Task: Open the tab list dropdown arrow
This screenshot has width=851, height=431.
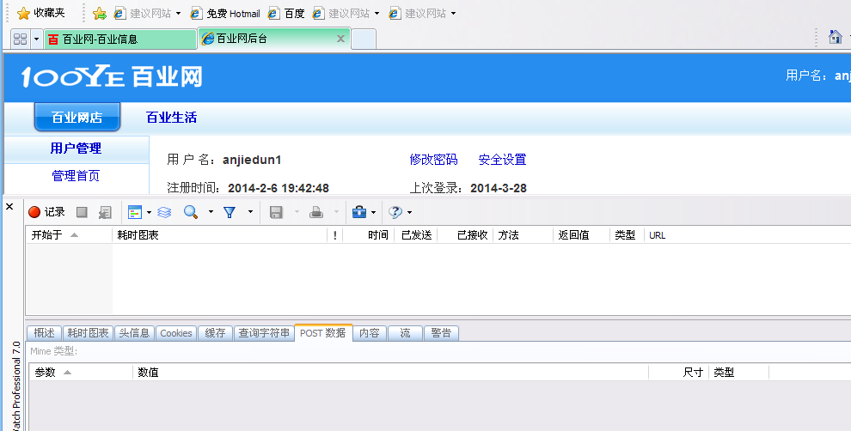Action: tap(36, 39)
